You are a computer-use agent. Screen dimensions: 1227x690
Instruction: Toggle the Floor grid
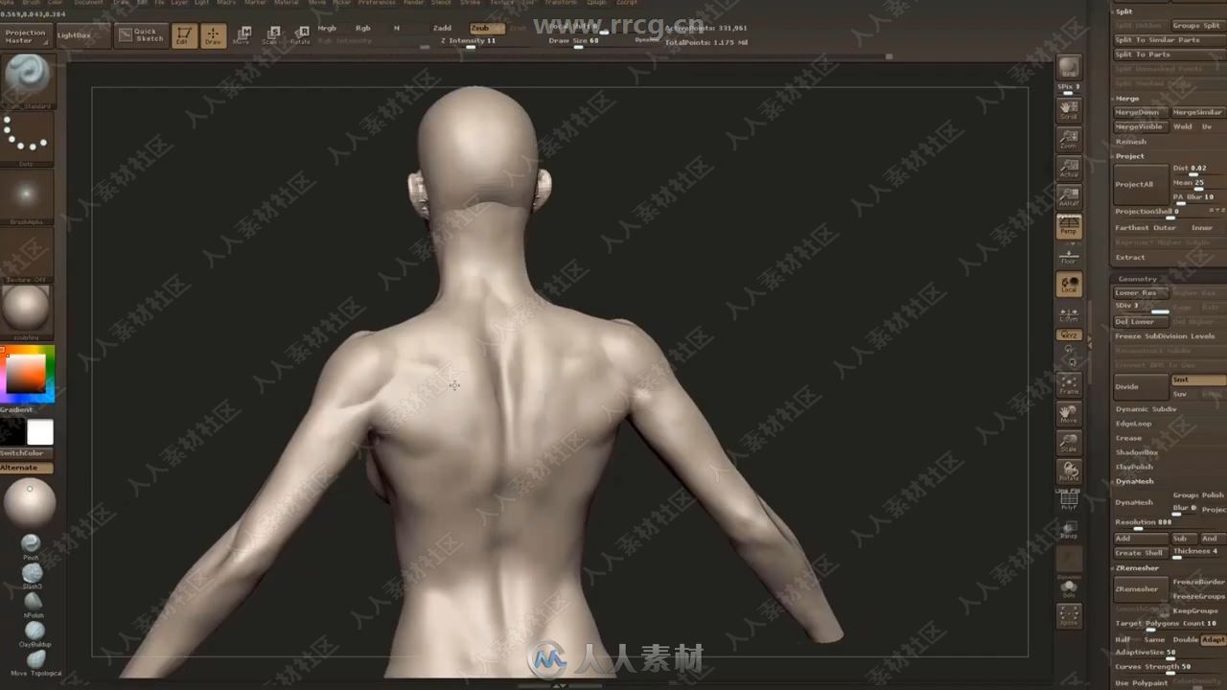click(x=1069, y=256)
